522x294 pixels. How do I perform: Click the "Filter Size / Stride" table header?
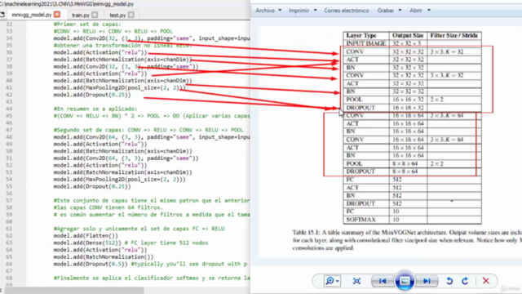[454, 35]
